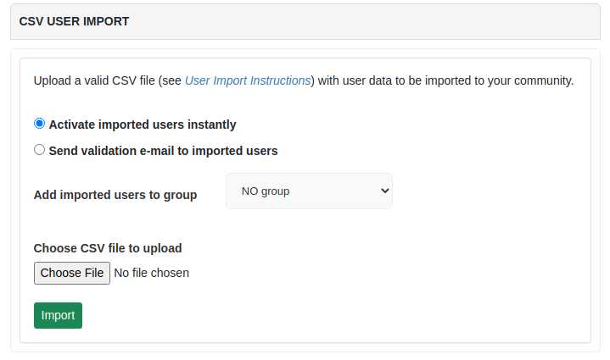610x360 pixels.
Task: Click the green Import button
Action: (58, 315)
